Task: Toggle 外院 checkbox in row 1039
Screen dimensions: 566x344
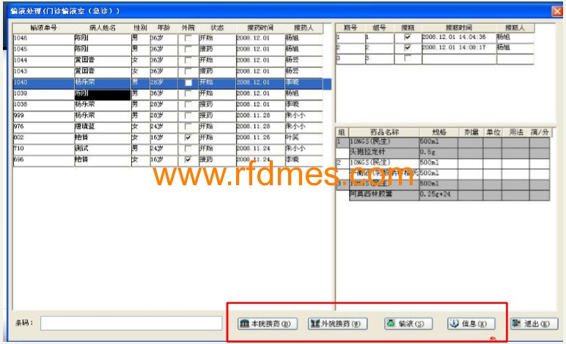Action: click(x=188, y=93)
